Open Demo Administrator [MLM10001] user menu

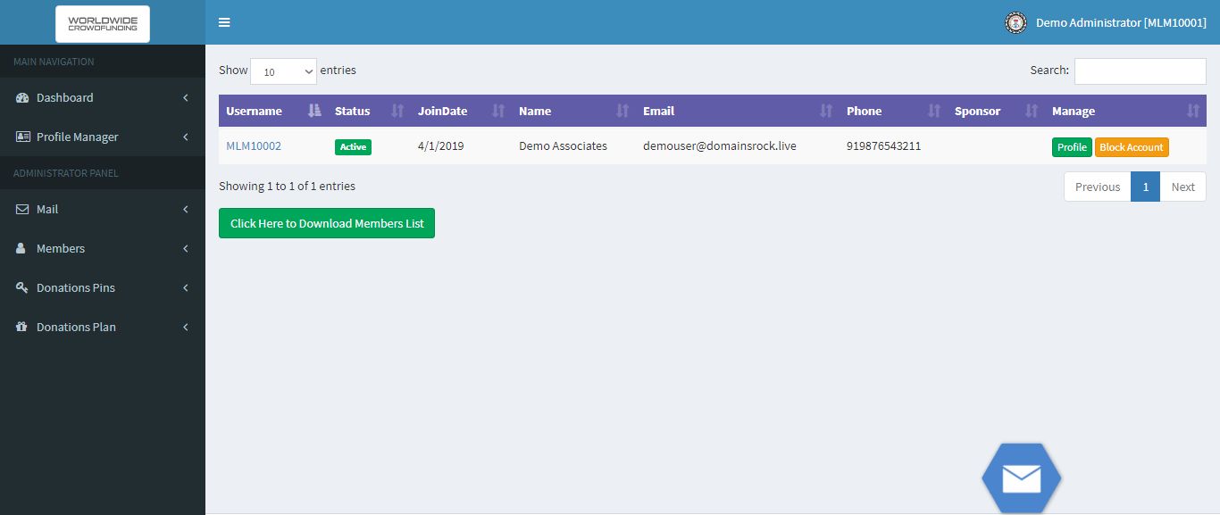click(1106, 22)
